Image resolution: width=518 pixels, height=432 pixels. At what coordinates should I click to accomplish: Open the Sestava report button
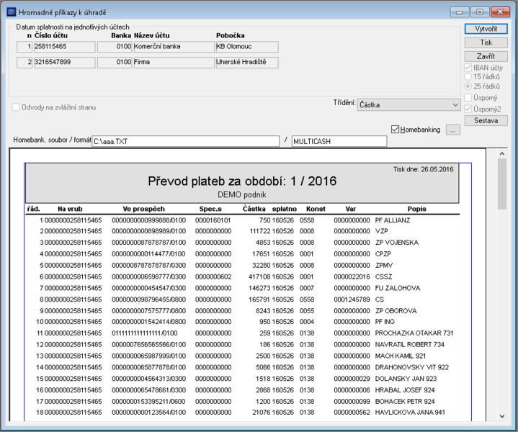point(486,120)
